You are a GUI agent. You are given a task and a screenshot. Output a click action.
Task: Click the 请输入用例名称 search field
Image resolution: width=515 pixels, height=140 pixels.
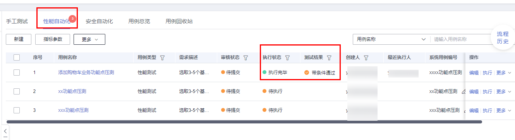coord(461,39)
